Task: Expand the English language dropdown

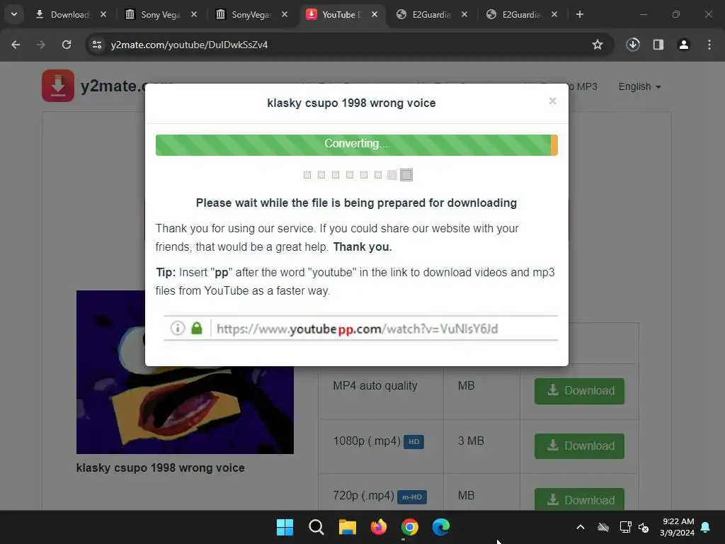Action: point(639,86)
